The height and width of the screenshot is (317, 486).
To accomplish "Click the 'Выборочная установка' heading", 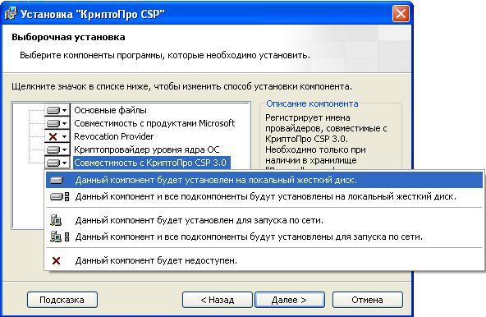I will point(68,37).
